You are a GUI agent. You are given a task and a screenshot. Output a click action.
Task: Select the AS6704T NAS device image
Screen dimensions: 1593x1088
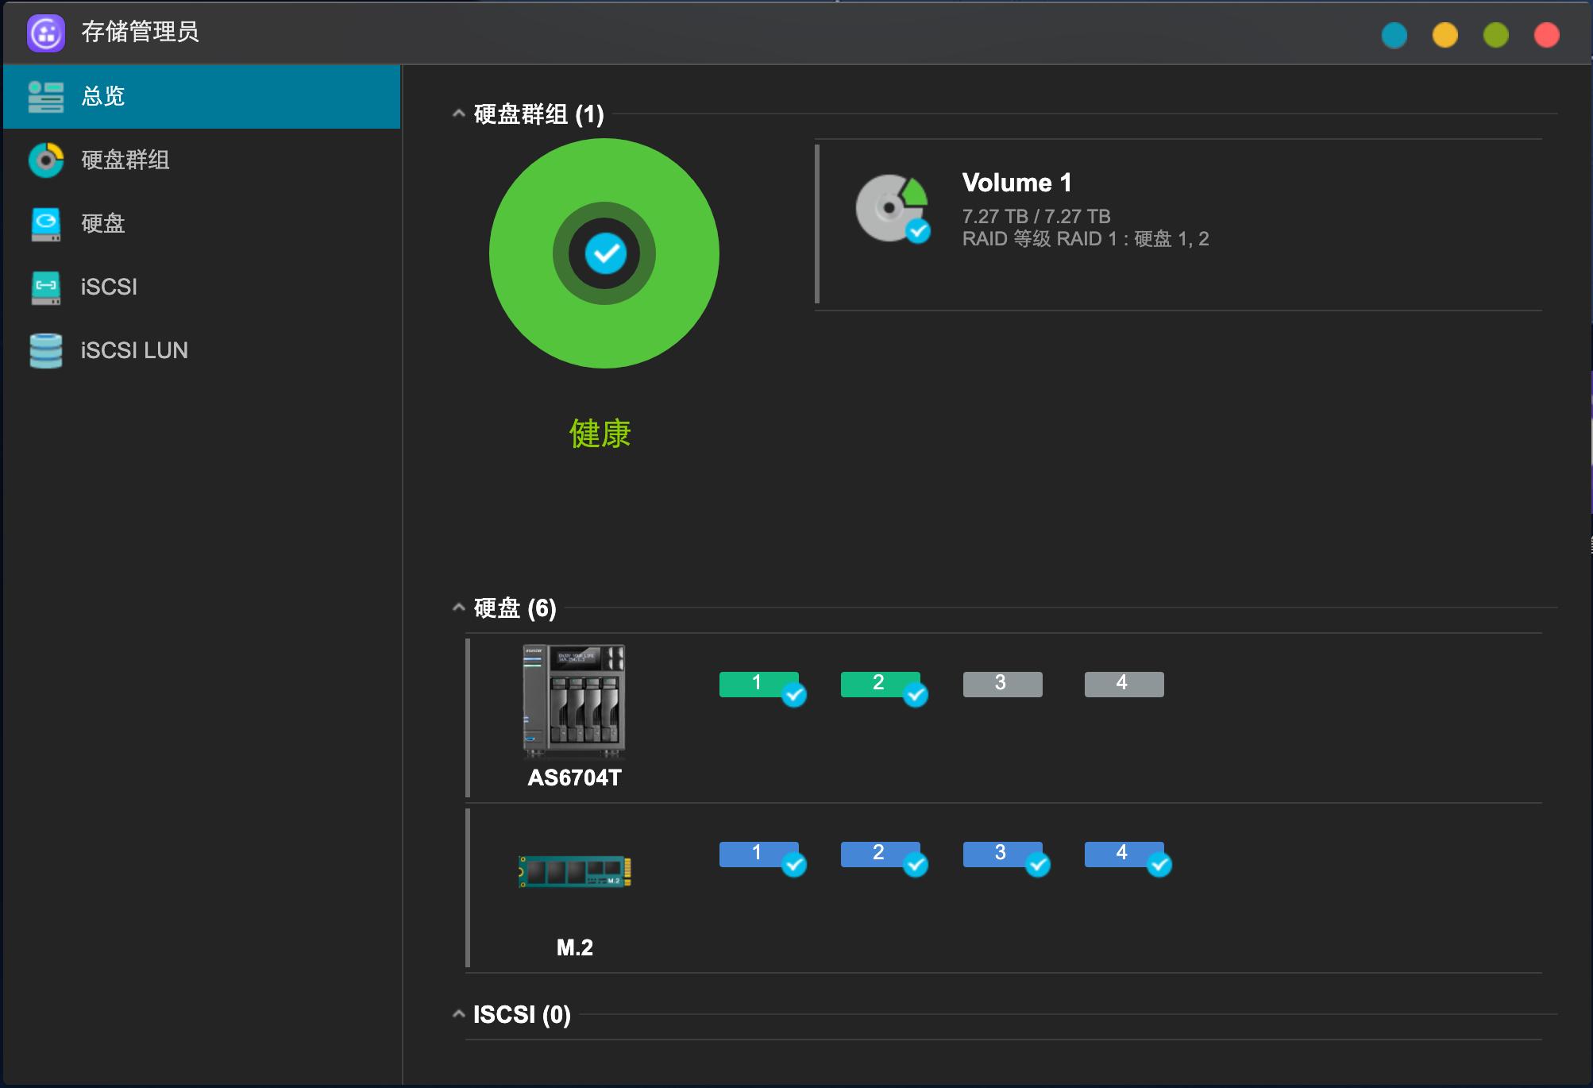tap(574, 696)
